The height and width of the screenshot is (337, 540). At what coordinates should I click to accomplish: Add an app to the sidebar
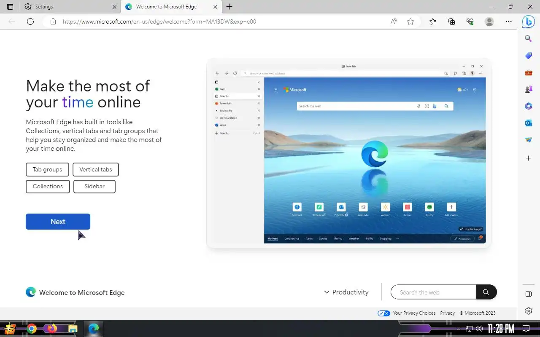[x=529, y=158]
